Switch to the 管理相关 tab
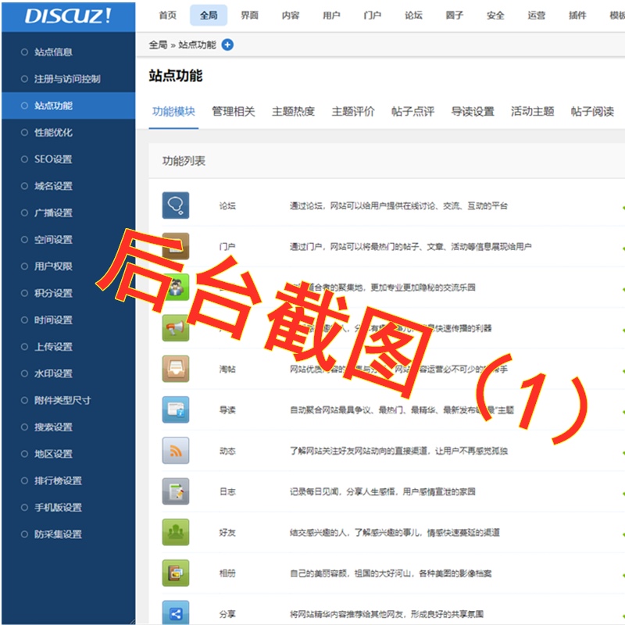 [x=233, y=112]
